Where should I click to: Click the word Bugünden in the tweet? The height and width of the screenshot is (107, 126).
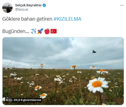pyautogui.click(x=16, y=31)
